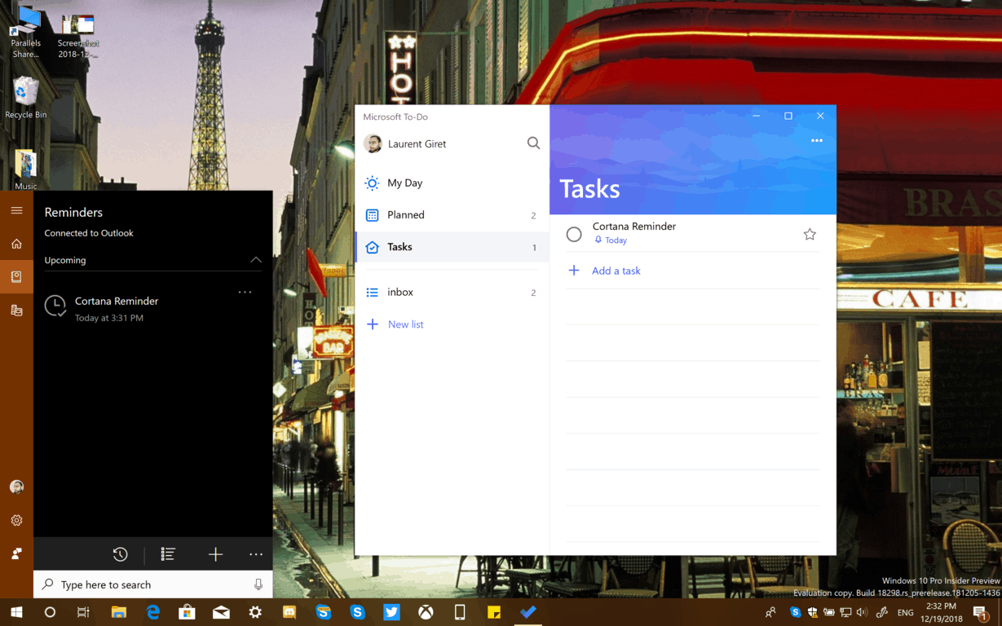Screen dimensions: 1002x626
Task: Open more options in Reminders bottom bar
Action: pos(256,554)
